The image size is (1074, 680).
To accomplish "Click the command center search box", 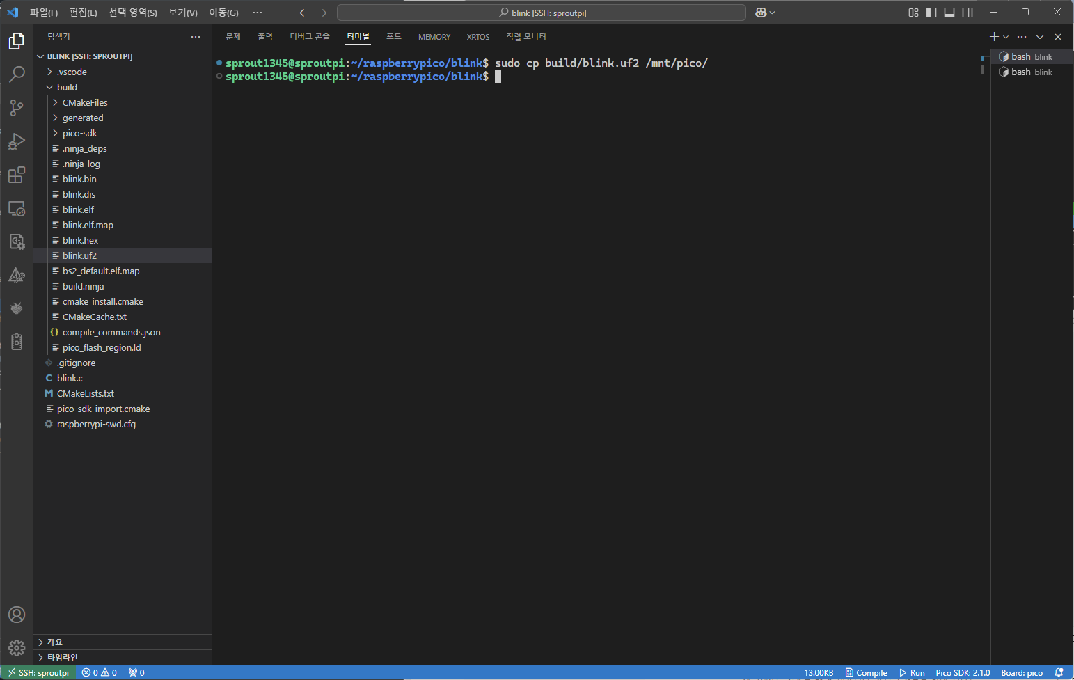I will [542, 13].
